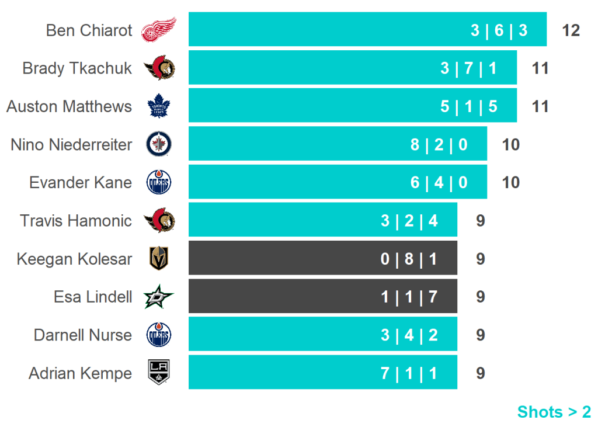Click the Toronto Maple Leafs logo

(x=159, y=106)
